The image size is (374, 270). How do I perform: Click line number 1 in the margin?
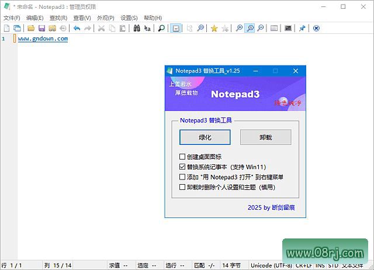(x=4, y=39)
